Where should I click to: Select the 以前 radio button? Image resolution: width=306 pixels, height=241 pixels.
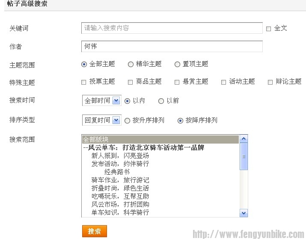(x=161, y=101)
